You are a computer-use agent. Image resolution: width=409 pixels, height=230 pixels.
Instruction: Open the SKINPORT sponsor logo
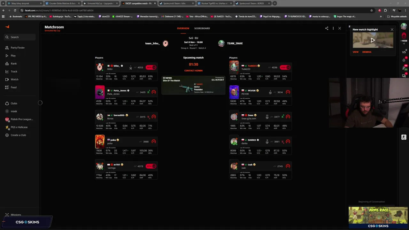[x=218, y=80]
